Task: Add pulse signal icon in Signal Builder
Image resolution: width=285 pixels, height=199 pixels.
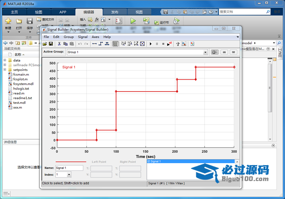Action: tap(107, 44)
